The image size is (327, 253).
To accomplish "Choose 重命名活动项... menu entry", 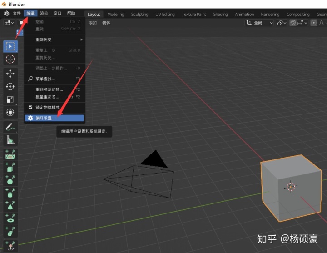I will click(x=54, y=89).
